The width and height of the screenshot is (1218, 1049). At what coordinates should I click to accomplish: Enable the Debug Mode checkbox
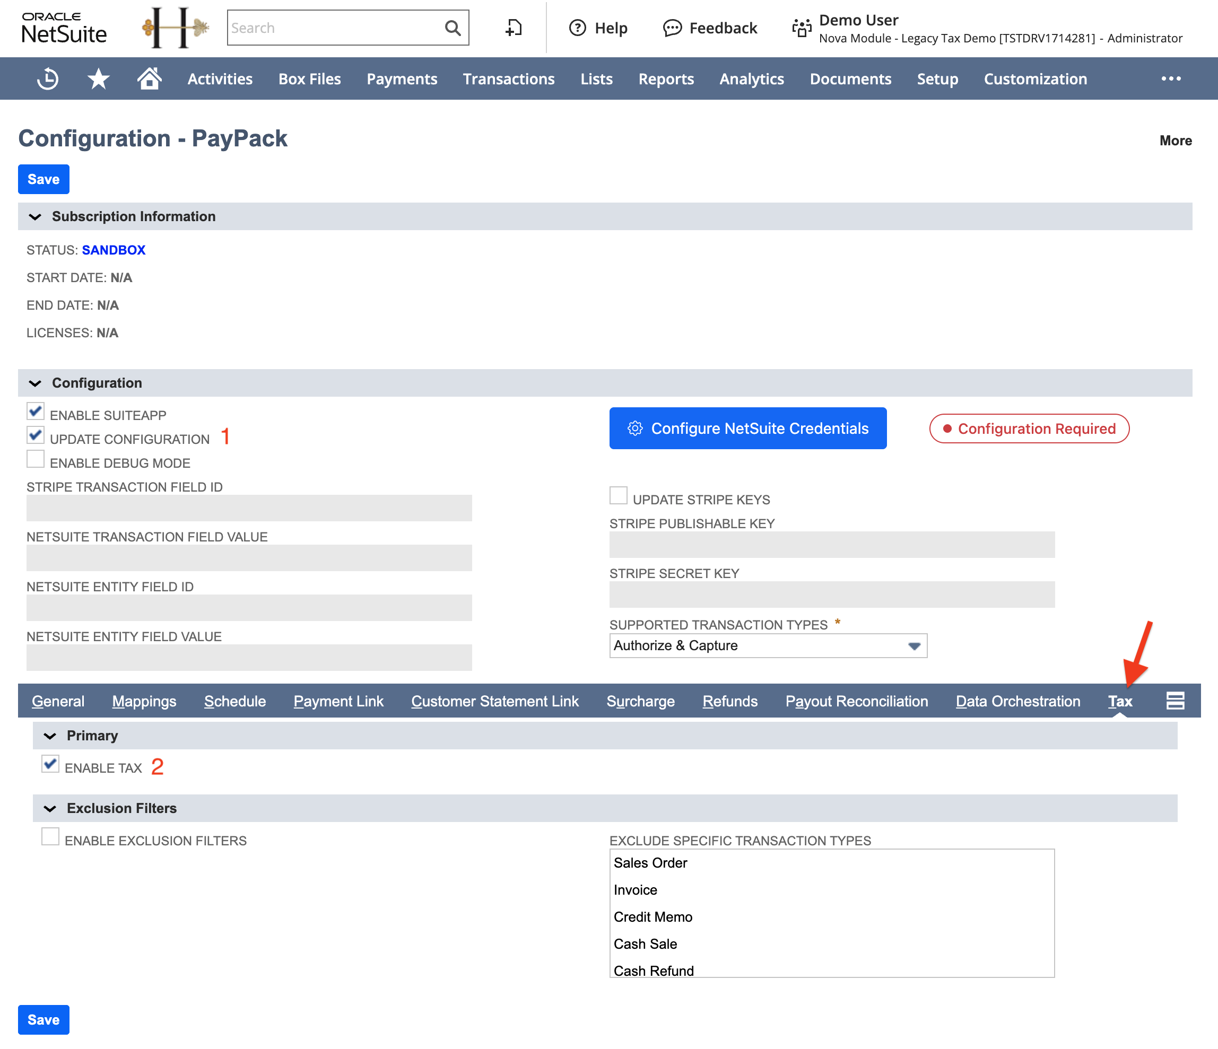(x=35, y=460)
